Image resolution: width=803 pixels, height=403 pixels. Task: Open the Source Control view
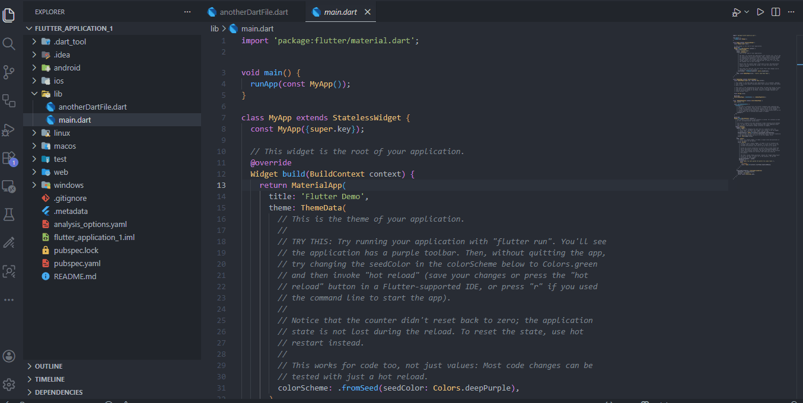(x=9, y=71)
